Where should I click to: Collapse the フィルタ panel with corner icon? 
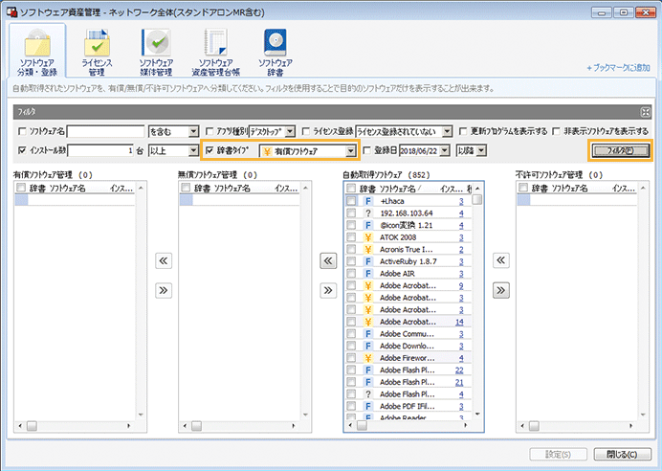(x=645, y=112)
